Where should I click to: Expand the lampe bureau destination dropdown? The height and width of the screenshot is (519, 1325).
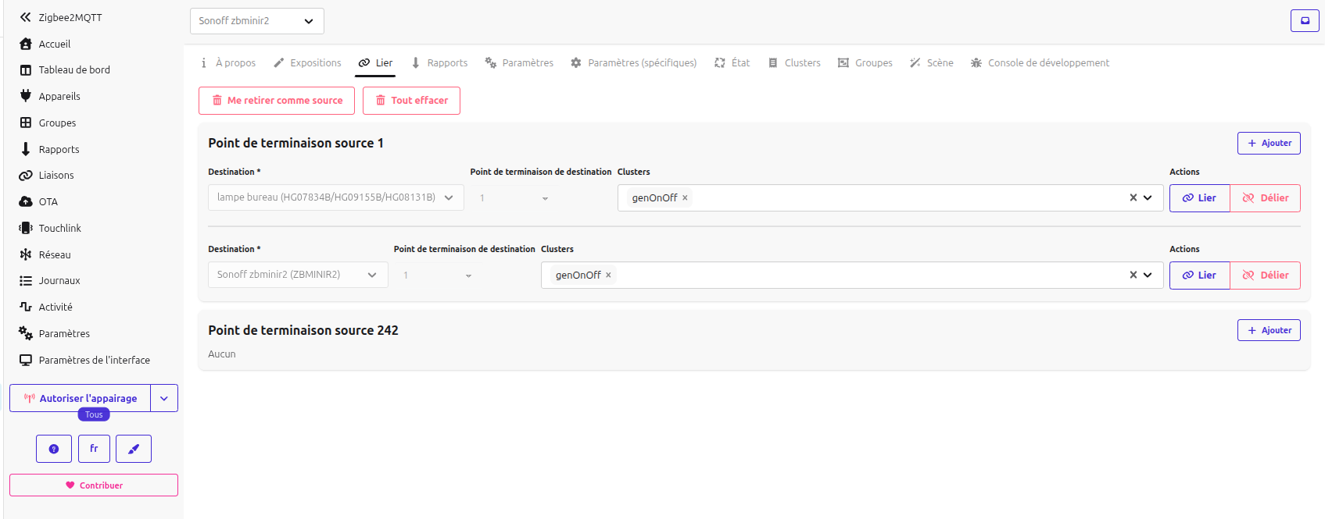(x=449, y=197)
